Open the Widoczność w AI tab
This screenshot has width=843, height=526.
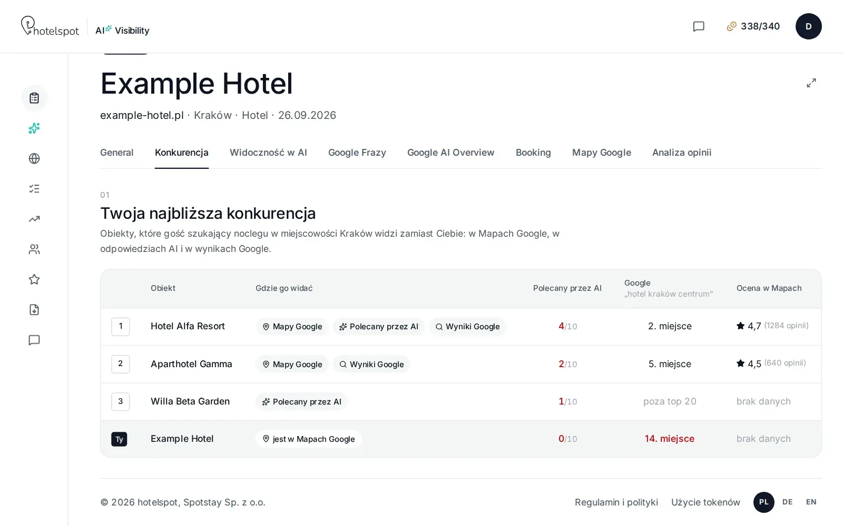tap(268, 153)
